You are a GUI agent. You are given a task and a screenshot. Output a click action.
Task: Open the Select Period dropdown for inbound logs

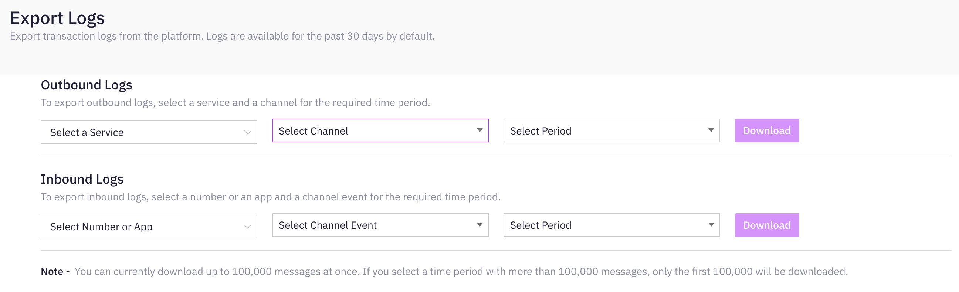611,225
